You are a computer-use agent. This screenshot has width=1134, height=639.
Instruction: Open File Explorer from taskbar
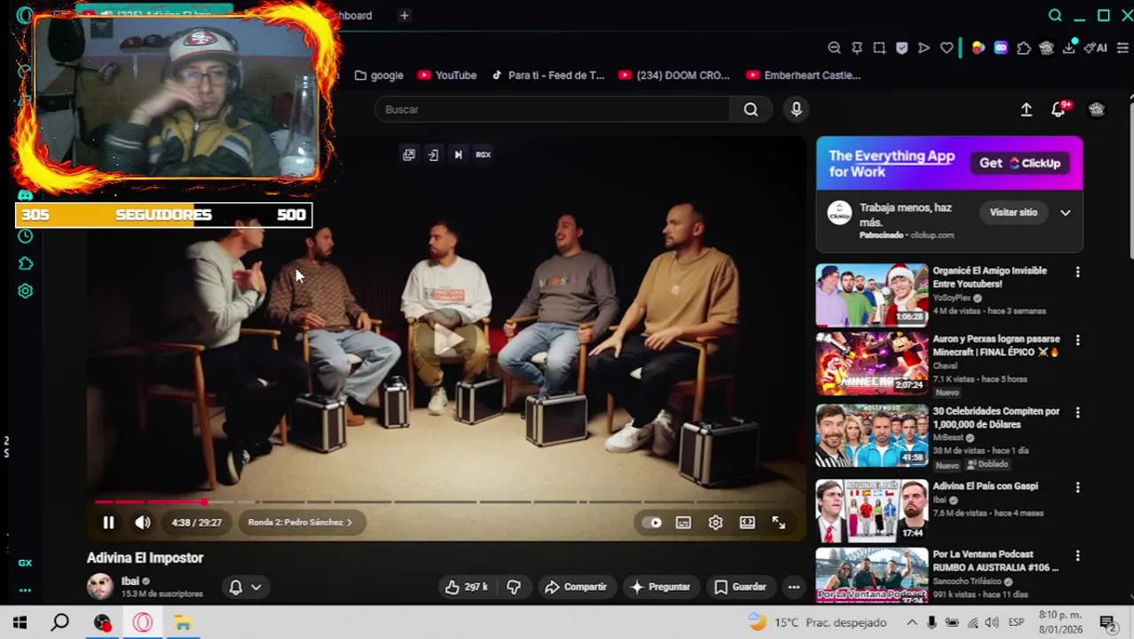(183, 622)
